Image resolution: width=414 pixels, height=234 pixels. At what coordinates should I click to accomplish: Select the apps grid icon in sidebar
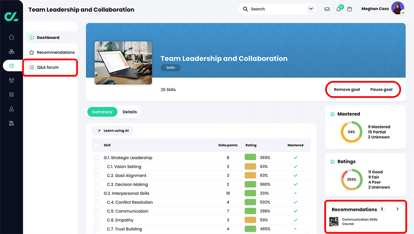click(x=11, y=94)
